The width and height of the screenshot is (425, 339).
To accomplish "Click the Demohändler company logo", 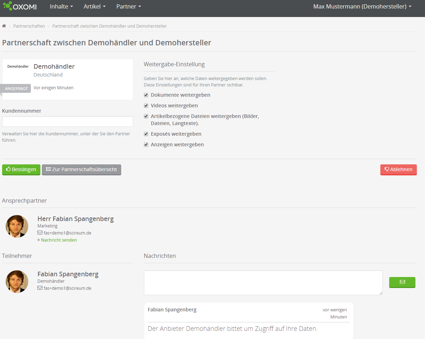I will pos(18,67).
